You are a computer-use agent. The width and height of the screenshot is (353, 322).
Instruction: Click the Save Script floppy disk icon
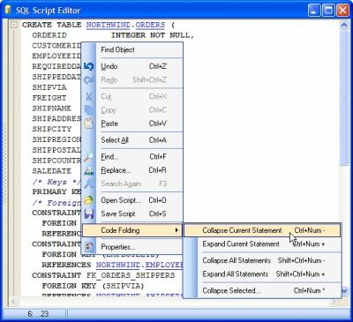[x=88, y=214]
